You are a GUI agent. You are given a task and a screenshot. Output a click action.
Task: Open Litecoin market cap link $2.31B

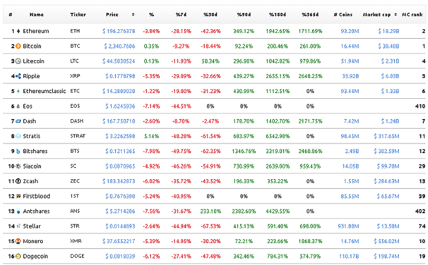click(x=390, y=61)
